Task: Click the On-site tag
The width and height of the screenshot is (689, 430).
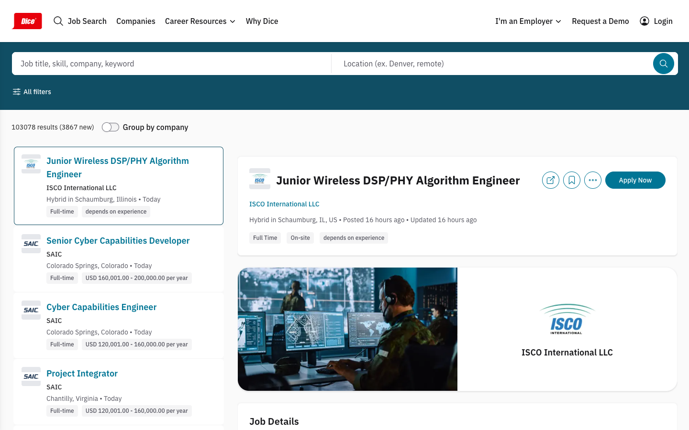Action: click(300, 238)
